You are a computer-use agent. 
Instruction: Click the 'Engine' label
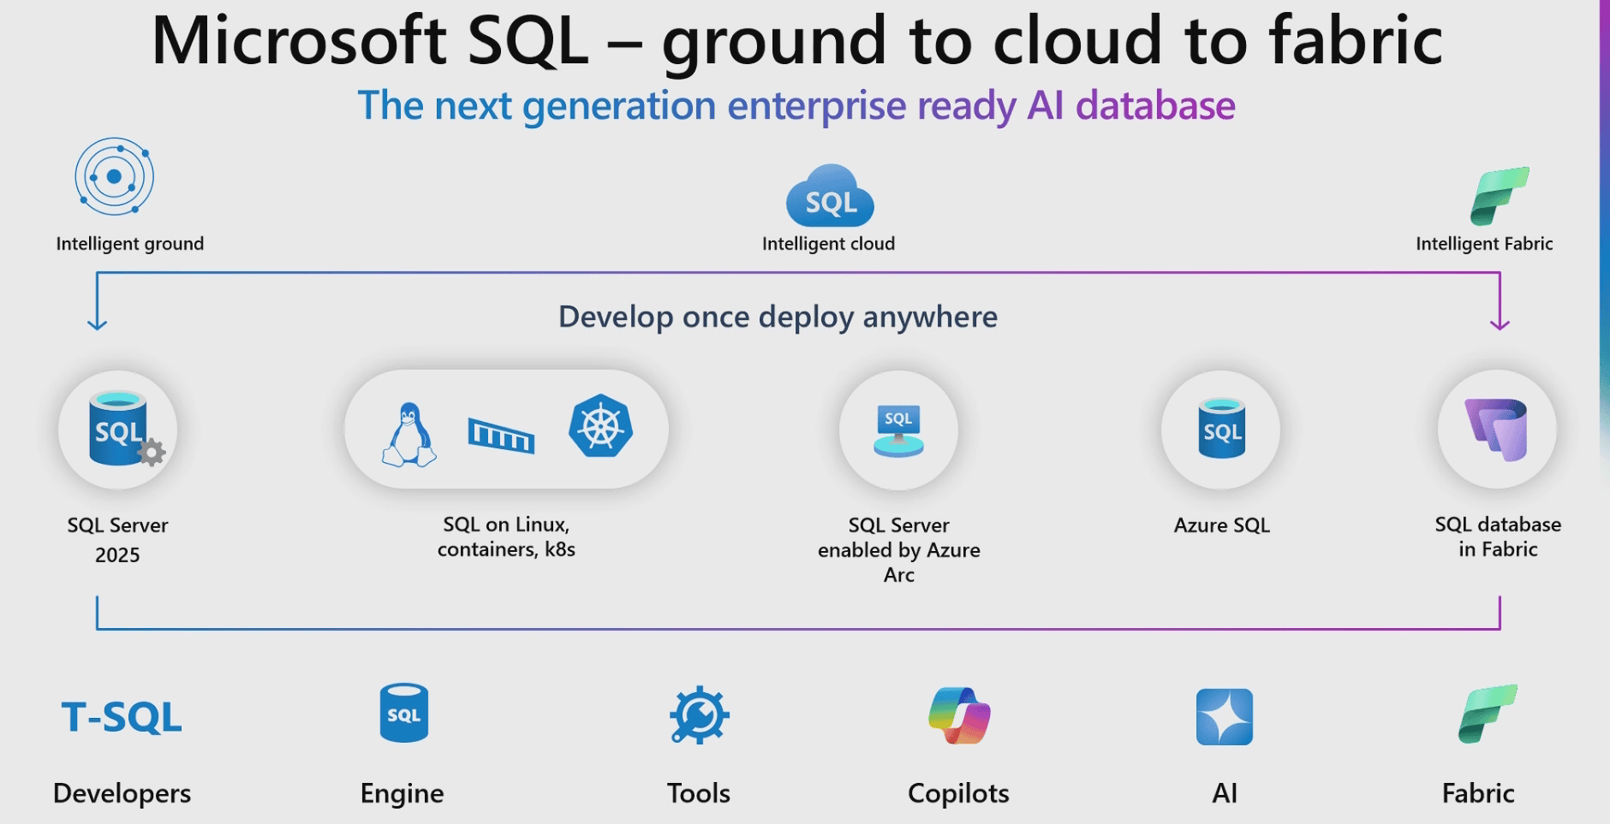402,793
